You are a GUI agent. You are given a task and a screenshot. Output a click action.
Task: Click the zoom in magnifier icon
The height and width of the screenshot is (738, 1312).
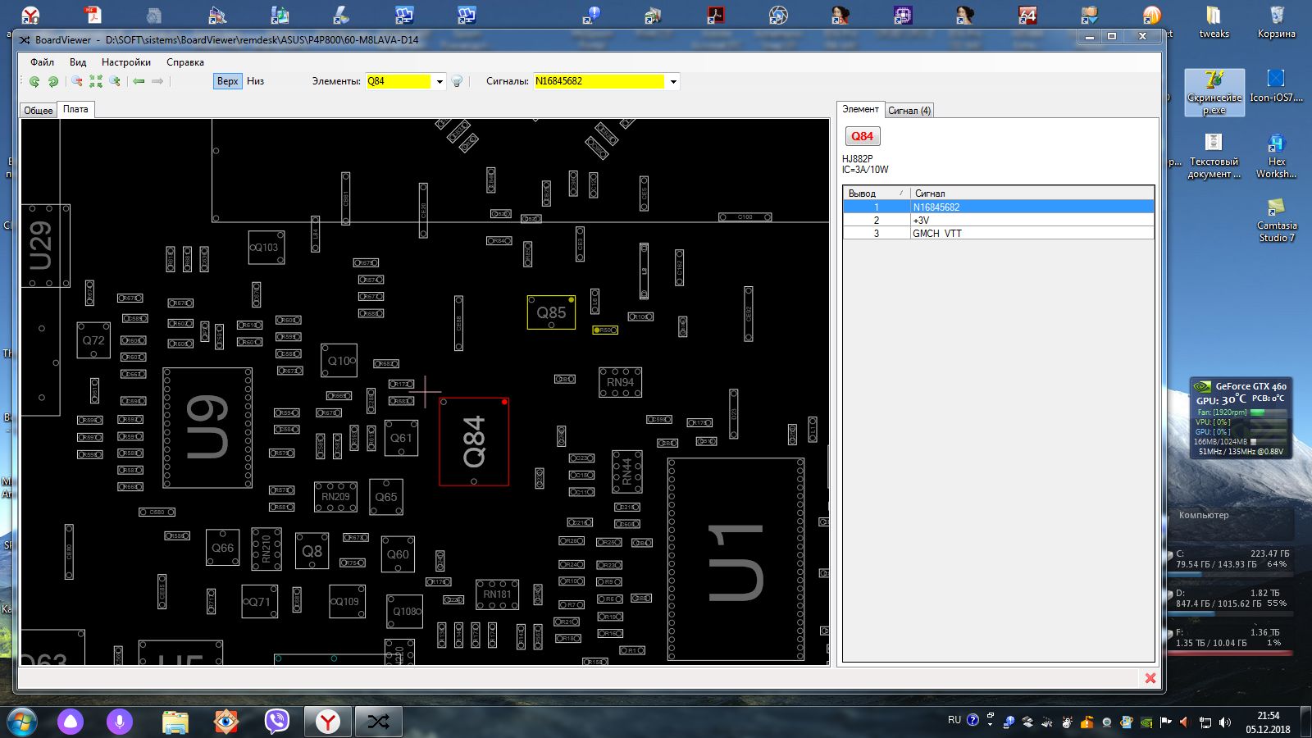click(x=115, y=81)
